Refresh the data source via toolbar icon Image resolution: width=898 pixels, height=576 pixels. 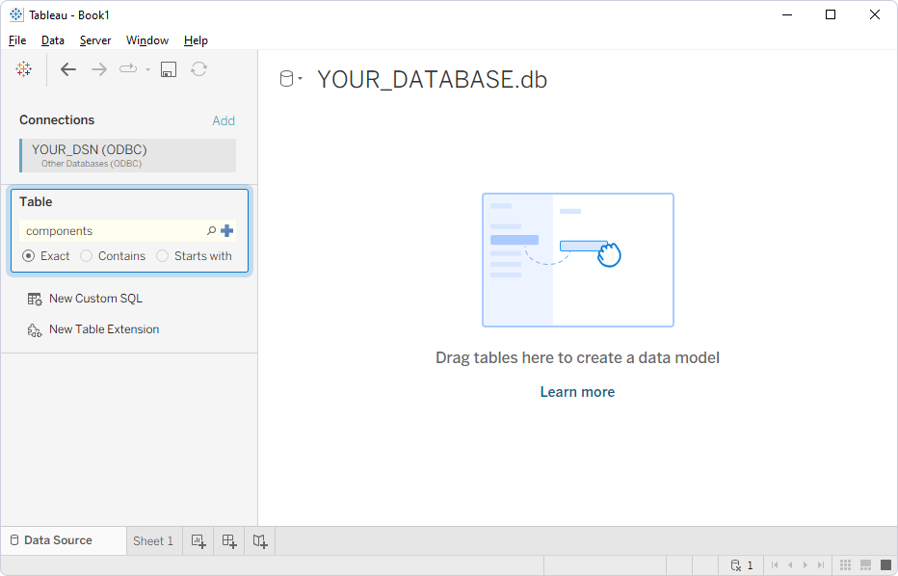(x=198, y=68)
